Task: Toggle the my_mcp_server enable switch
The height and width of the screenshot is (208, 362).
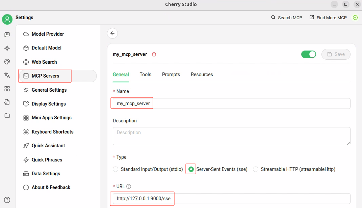Action: point(308,54)
